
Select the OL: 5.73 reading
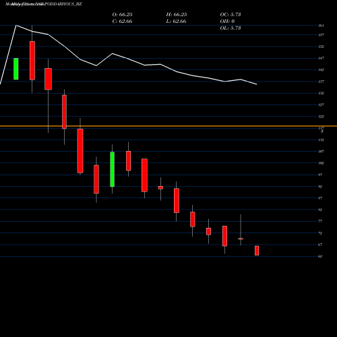click(231, 28)
